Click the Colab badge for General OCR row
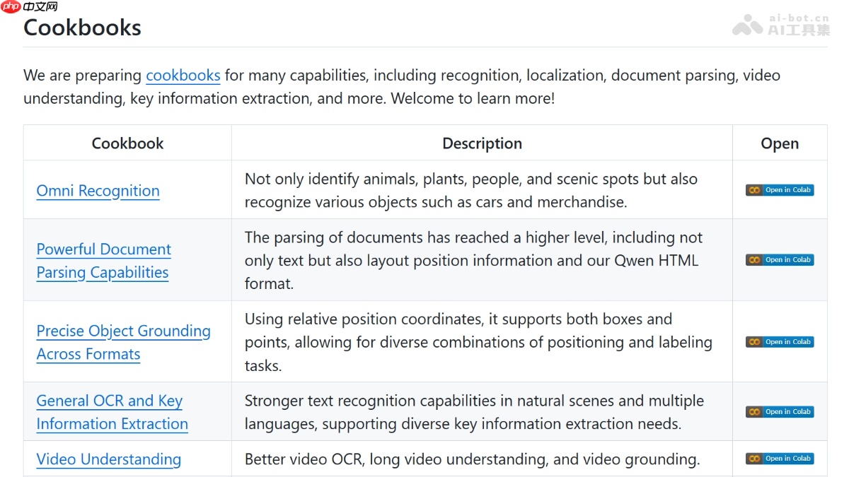 coord(780,412)
